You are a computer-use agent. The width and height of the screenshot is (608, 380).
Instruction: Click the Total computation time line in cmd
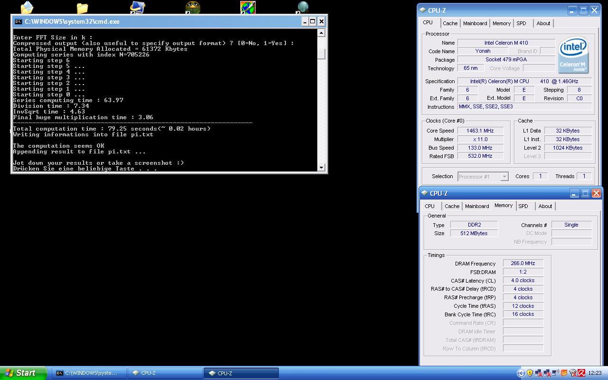click(x=112, y=129)
